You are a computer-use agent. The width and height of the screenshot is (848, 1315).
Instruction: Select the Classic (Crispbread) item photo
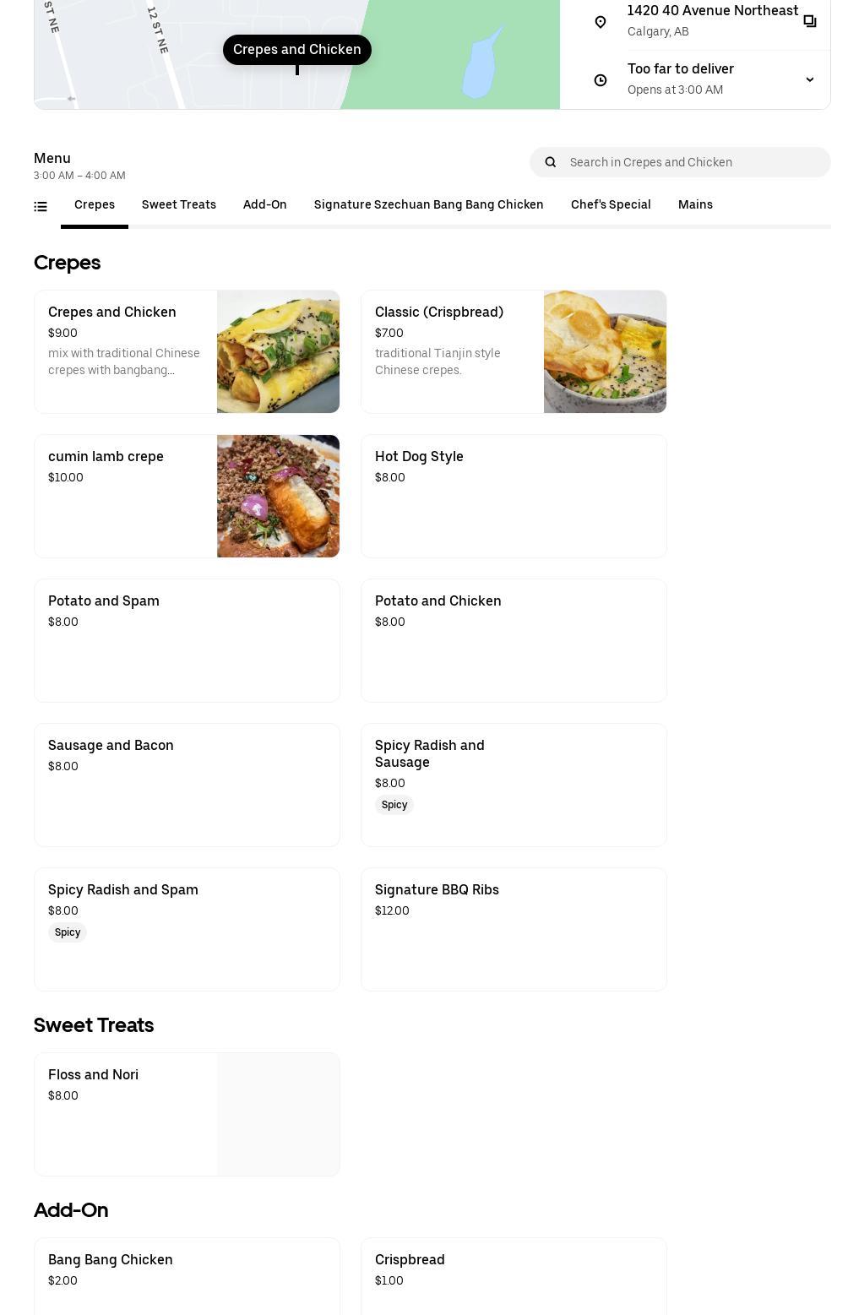(x=605, y=351)
